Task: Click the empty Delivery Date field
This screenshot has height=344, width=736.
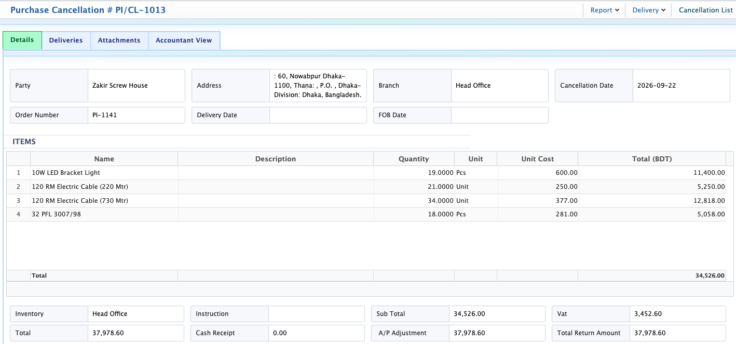Action: (318, 115)
